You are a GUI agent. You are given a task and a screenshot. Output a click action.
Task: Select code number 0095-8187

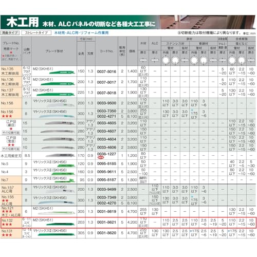[x=106, y=180]
